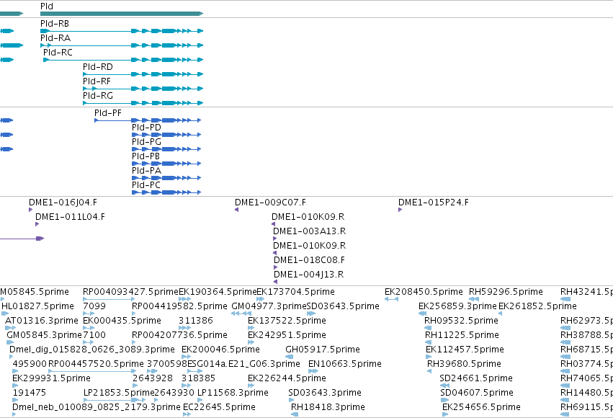This screenshot has height=418, width=613.
Task: Open feature DME1-003A13.R
Action: [x=309, y=232]
